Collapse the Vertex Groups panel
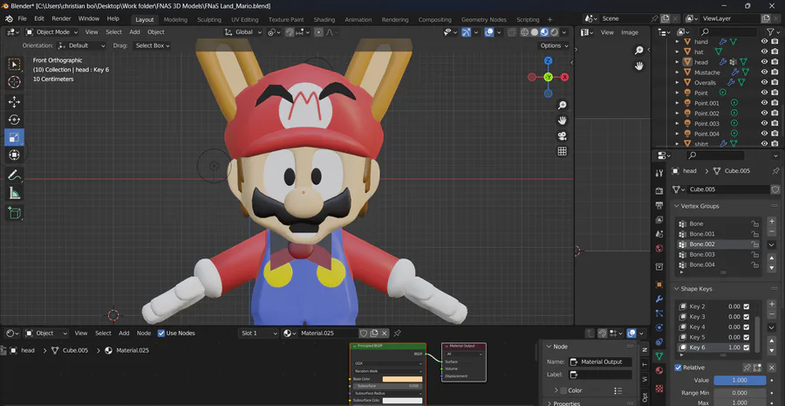Screen dimensions: 785x406 click(x=677, y=206)
